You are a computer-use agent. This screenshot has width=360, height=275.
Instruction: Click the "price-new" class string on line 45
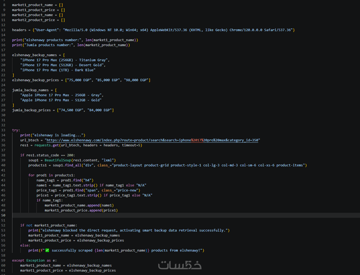[128, 190]
